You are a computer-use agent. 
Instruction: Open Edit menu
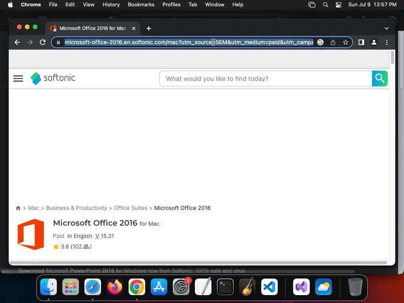pyautogui.click(x=70, y=5)
